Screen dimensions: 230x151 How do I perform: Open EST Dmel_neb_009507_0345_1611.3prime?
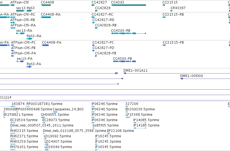click(x=42, y=126)
